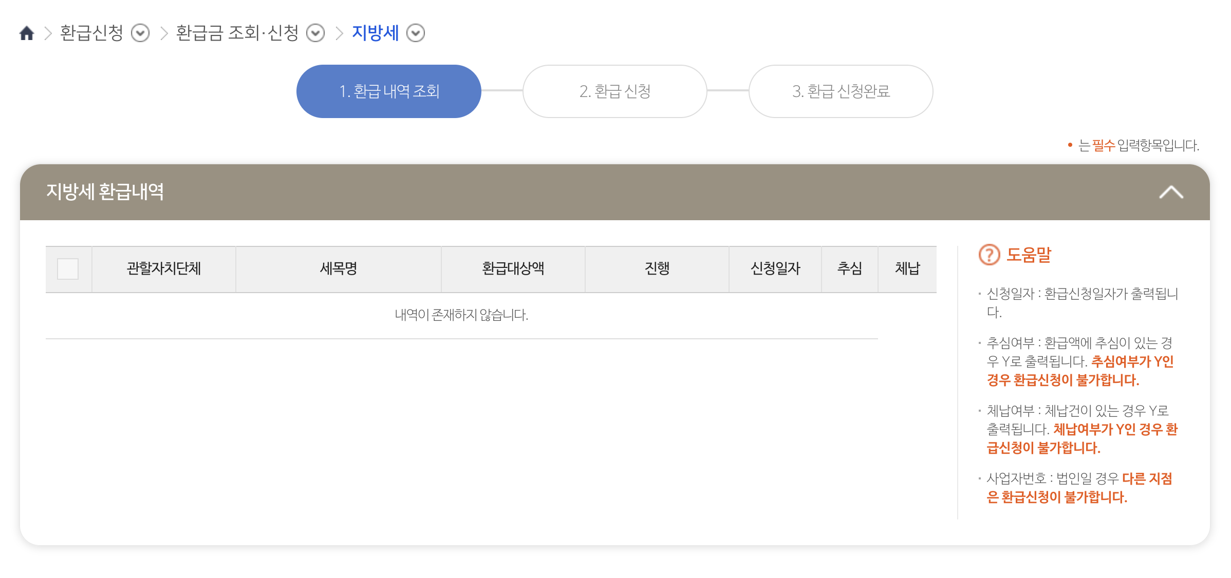Click the 3. 환급 신청완료 step circle

pos(841,91)
